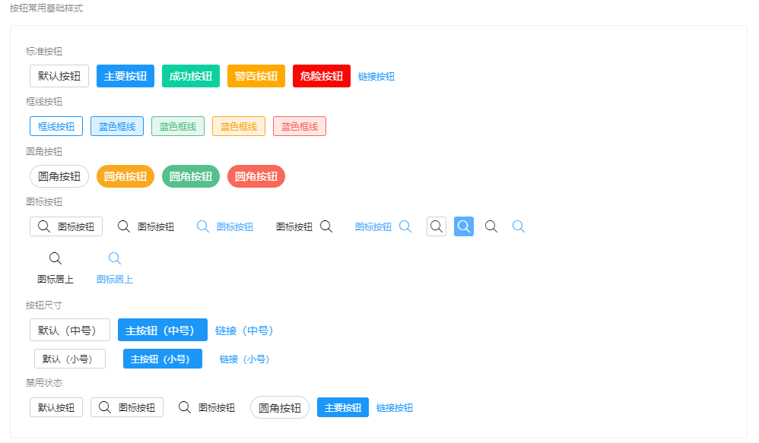Click the borderless black icon-only search button

click(491, 226)
